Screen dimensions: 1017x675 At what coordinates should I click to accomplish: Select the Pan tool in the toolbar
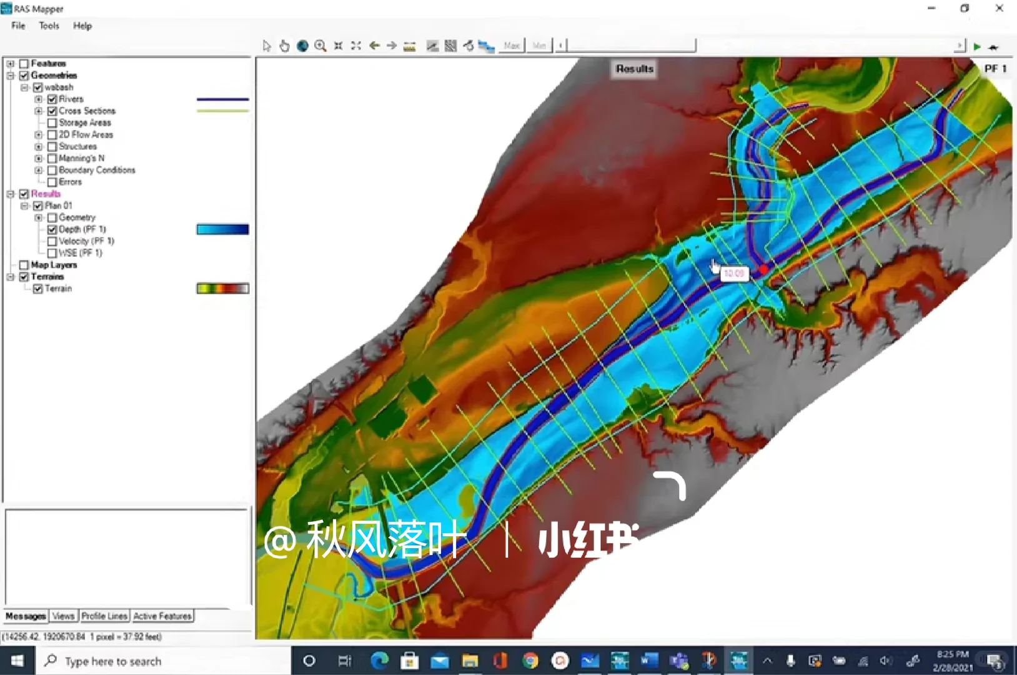pyautogui.click(x=285, y=46)
